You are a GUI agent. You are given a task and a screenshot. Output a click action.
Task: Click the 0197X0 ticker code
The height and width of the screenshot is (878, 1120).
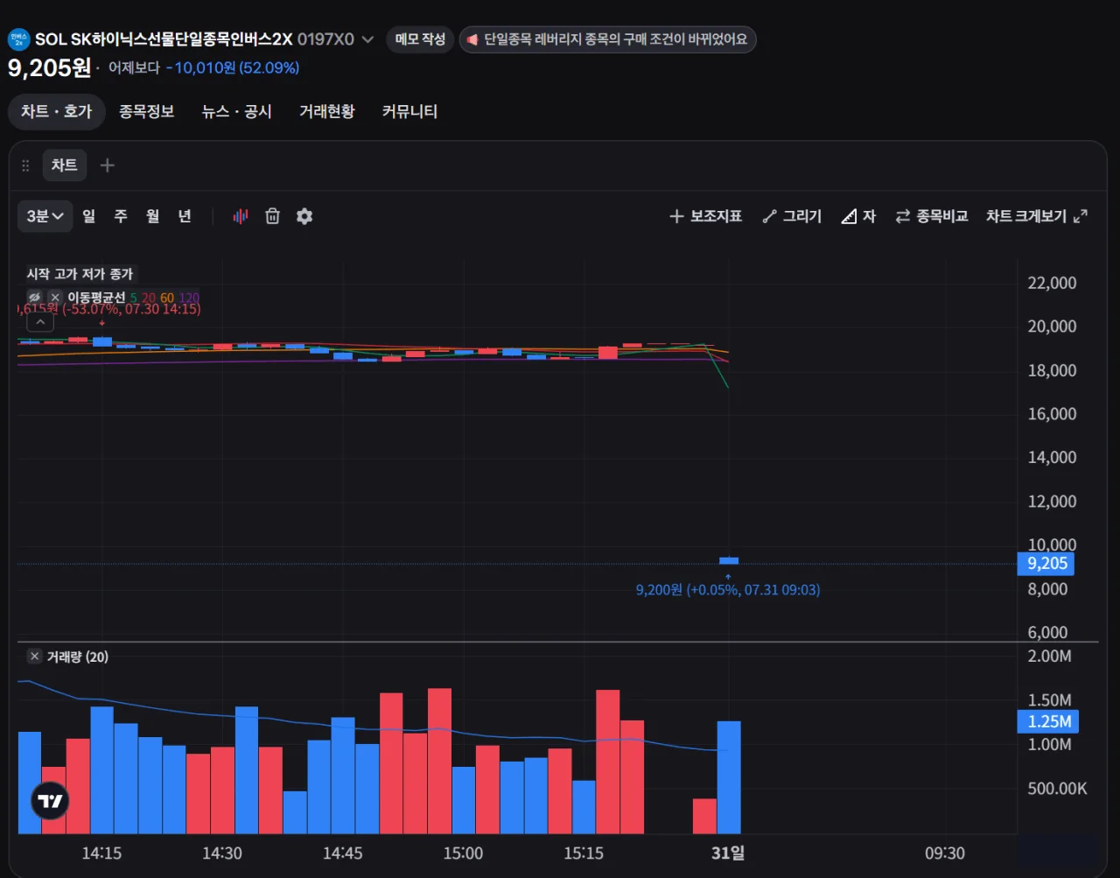(x=325, y=39)
